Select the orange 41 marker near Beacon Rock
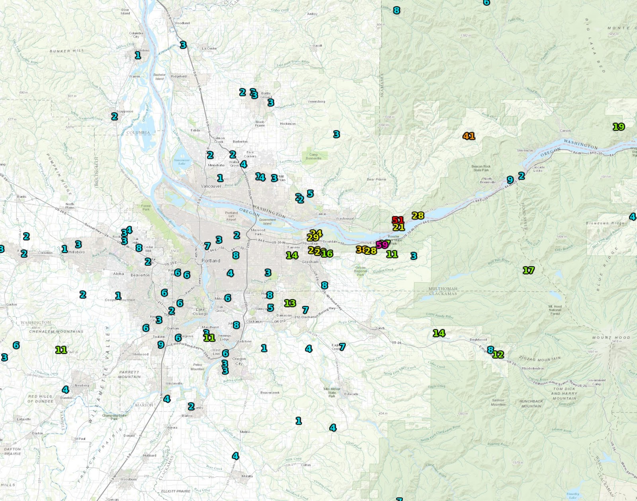637x501 pixels. click(x=469, y=136)
